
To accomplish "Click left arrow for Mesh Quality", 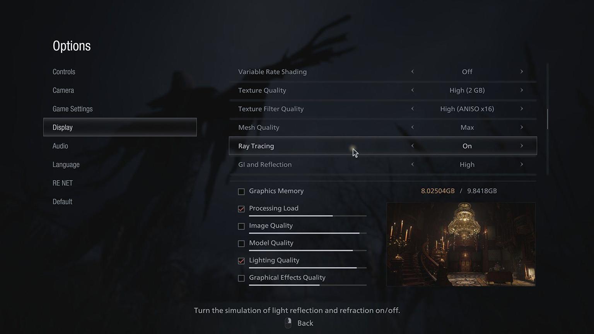I will click(412, 127).
